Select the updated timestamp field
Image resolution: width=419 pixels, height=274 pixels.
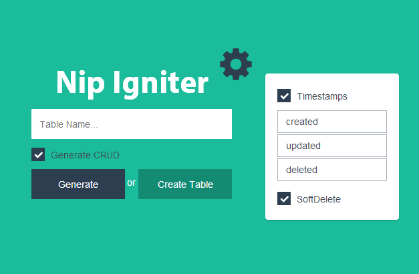tap(332, 146)
